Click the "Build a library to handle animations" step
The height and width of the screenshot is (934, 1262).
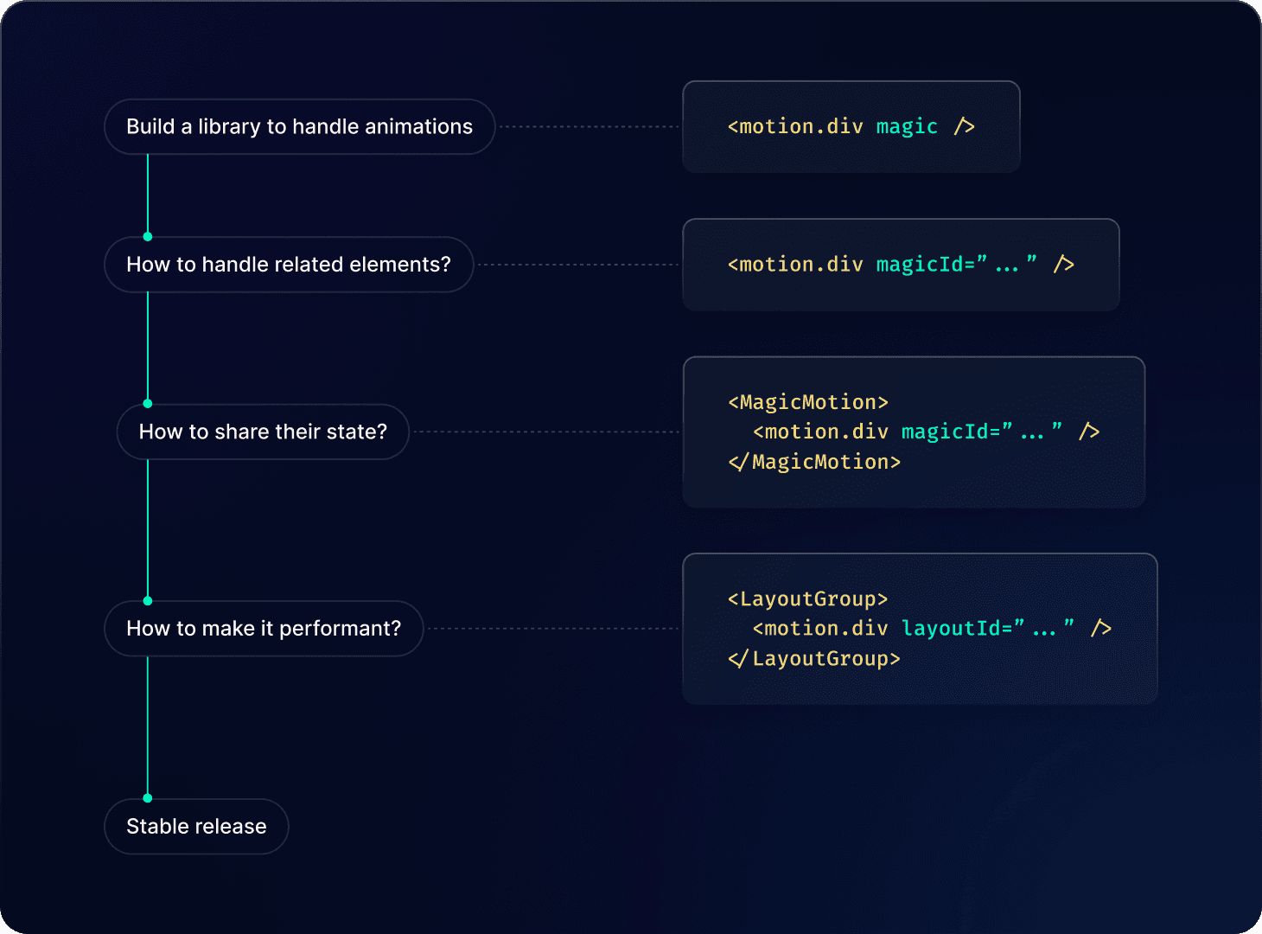pos(299,127)
